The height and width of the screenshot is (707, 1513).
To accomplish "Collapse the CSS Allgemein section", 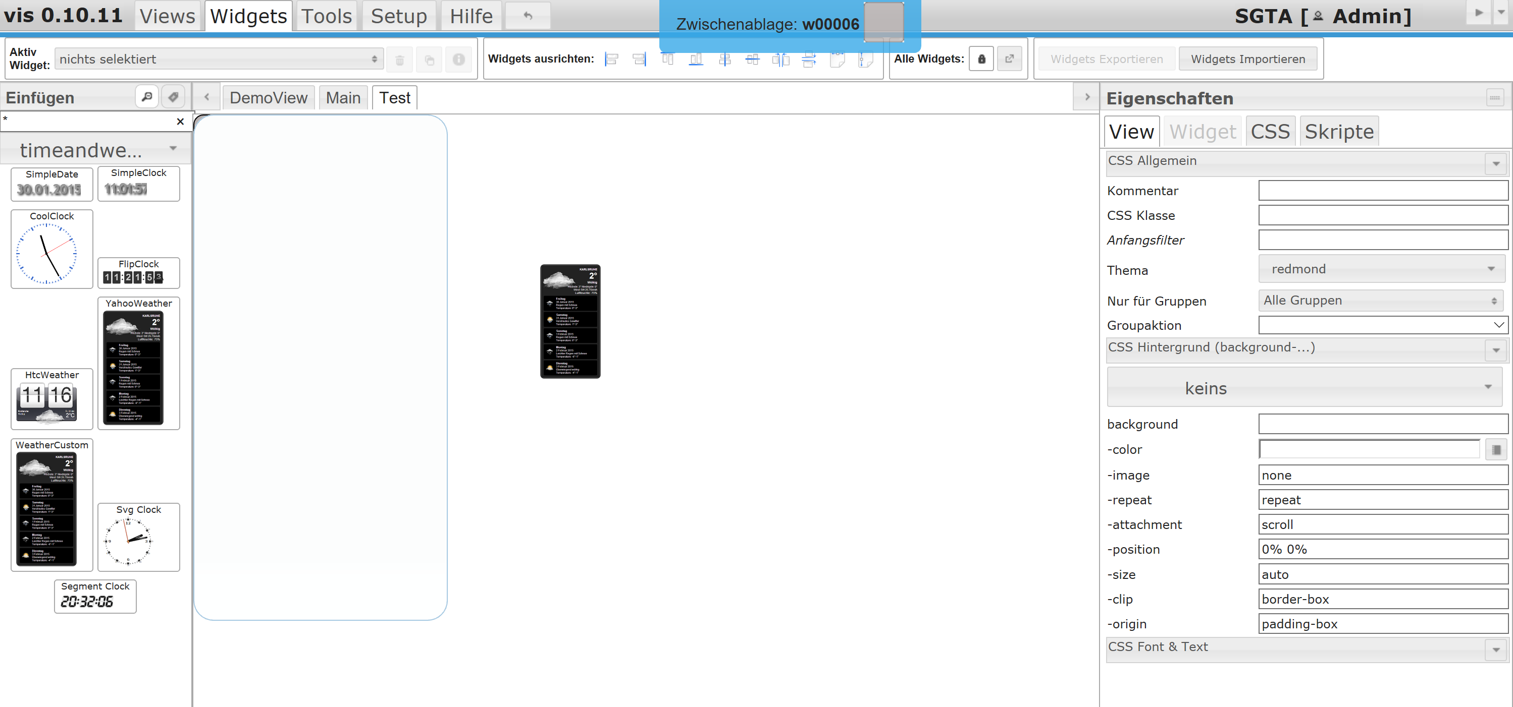I will [1495, 164].
